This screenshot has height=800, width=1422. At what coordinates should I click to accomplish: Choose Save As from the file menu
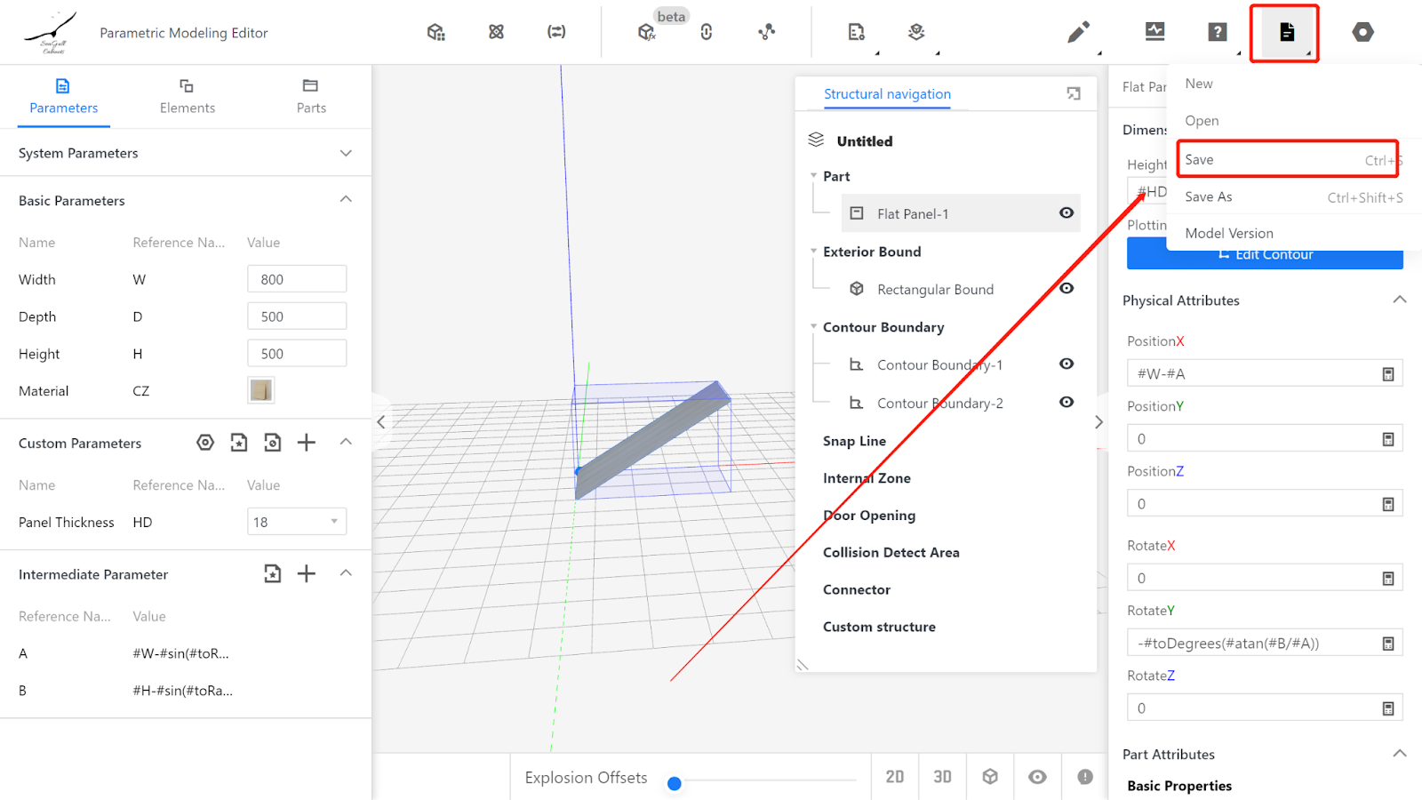(x=1209, y=197)
